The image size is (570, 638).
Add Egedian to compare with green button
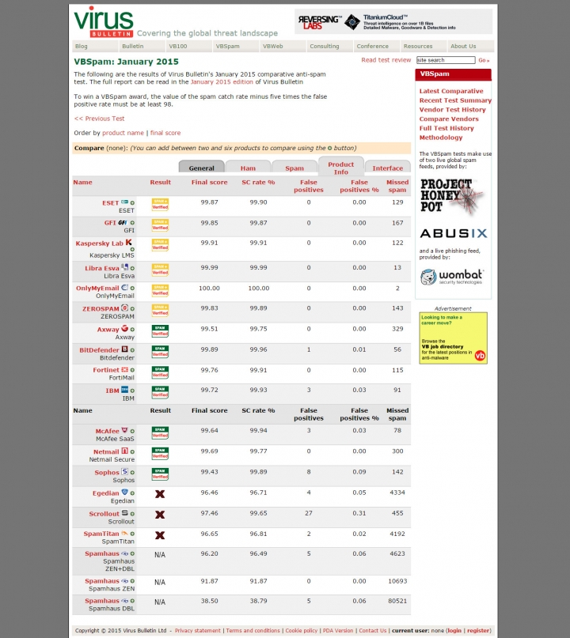pos(132,493)
